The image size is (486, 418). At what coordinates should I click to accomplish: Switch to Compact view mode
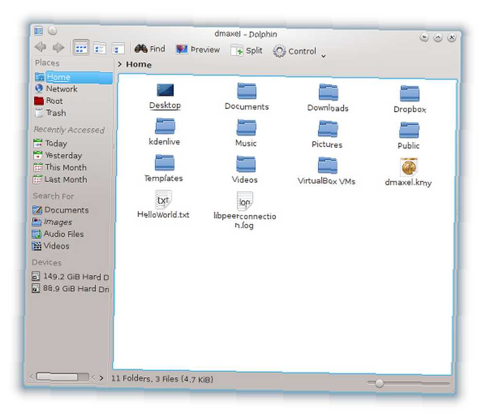point(100,48)
